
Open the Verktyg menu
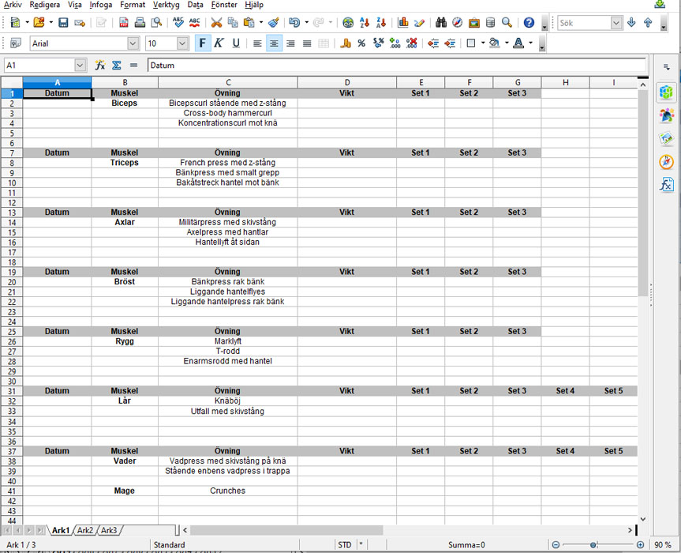click(166, 5)
